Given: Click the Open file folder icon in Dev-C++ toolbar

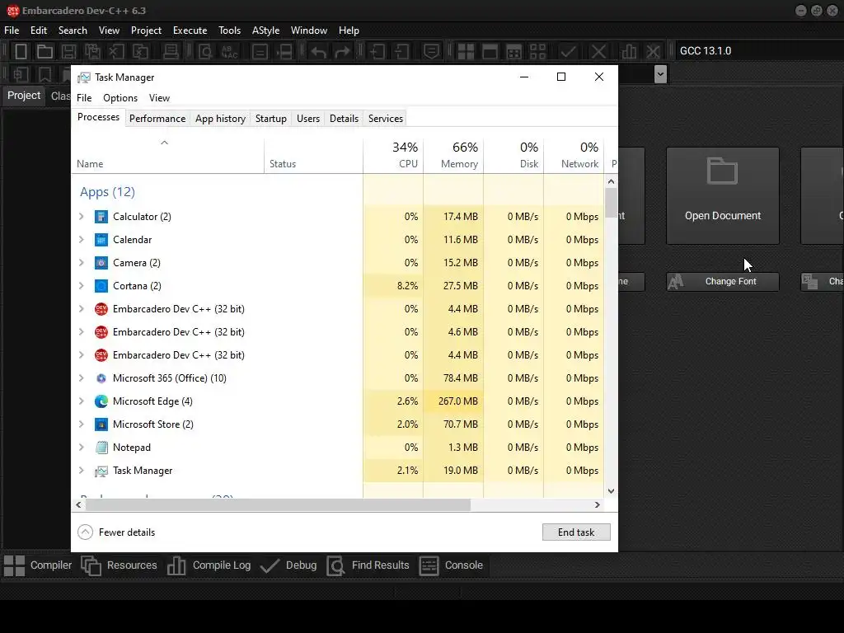Looking at the screenshot, I should pyautogui.click(x=45, y=52).
